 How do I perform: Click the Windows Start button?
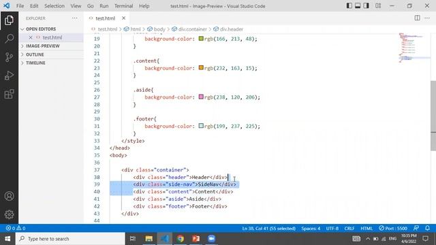tap(7, 239)
